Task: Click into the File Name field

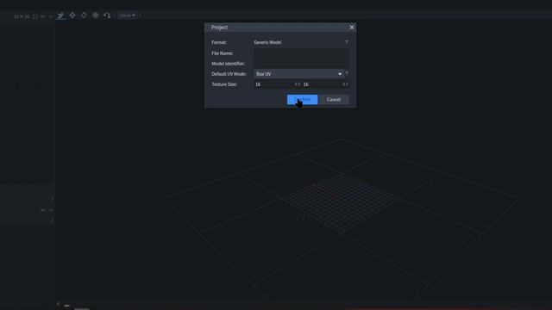Action: click(301, 53)
